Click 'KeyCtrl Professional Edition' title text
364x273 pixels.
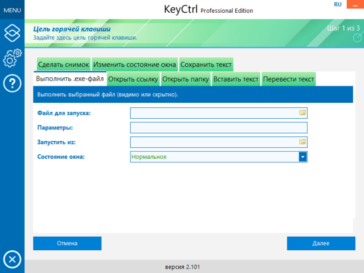(x=208, y=10)
